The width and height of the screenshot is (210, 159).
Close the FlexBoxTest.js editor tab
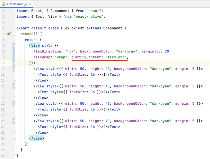30,4
